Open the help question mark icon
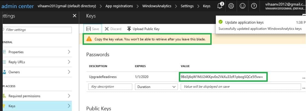The image size is (306, 111). pyautogui.click(x=254, y=6)
